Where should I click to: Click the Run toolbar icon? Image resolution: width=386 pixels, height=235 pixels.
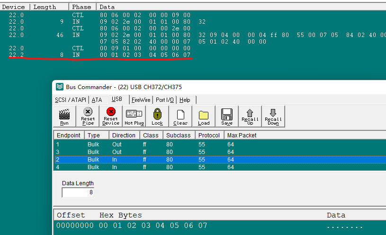click(x=64, y=116)
